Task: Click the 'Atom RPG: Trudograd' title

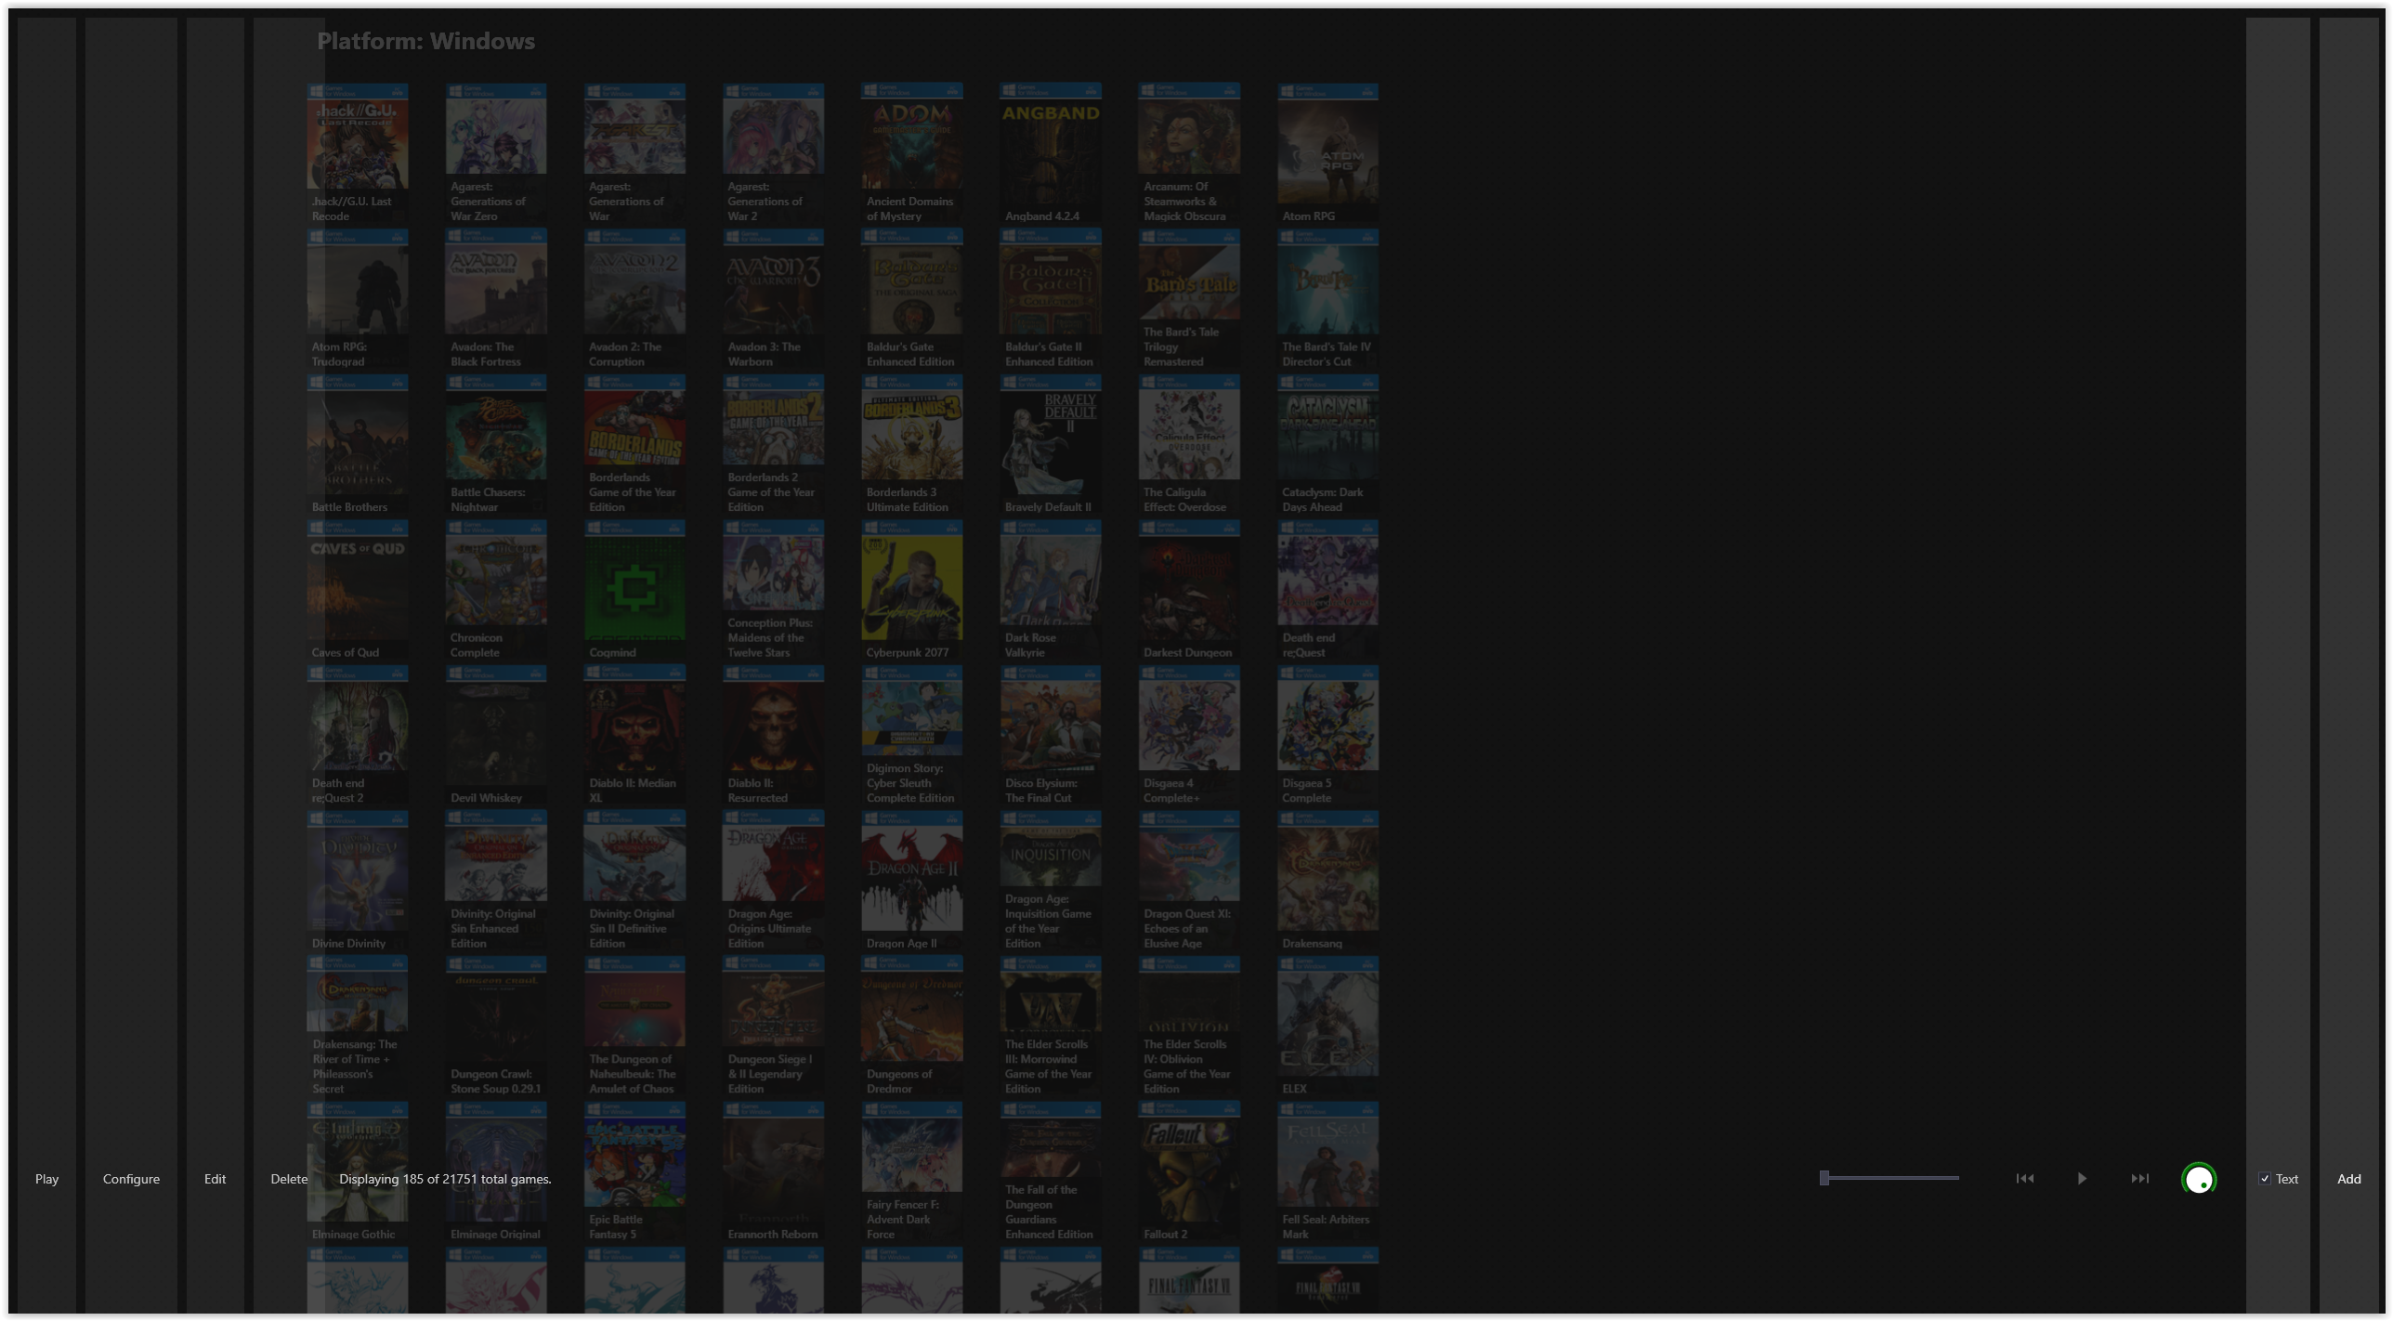Action: [339, 354]
